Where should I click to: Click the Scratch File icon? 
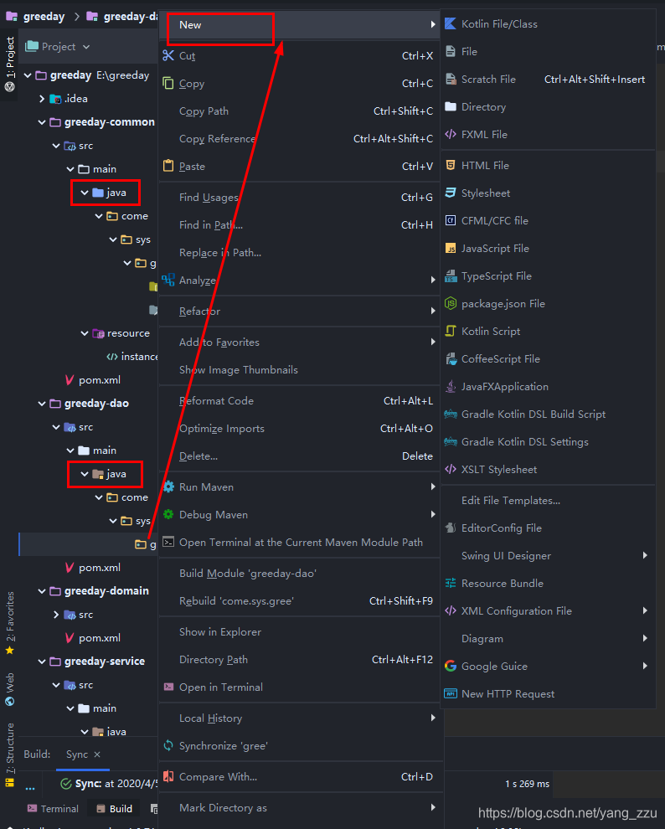click(x=451, y=80)
